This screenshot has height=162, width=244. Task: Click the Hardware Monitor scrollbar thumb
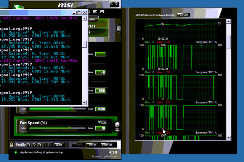pos(228,42)
